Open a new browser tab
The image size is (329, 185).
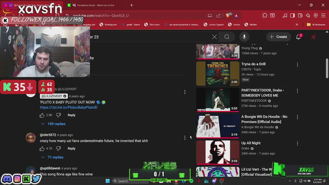pos(132,5)
